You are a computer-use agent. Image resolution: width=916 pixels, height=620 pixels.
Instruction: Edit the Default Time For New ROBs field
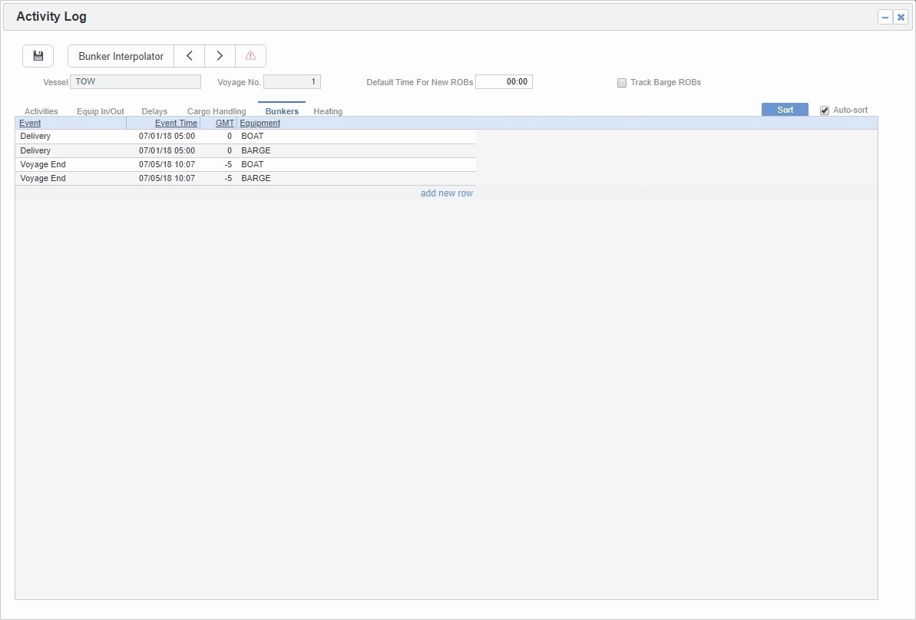pos(504,81)
